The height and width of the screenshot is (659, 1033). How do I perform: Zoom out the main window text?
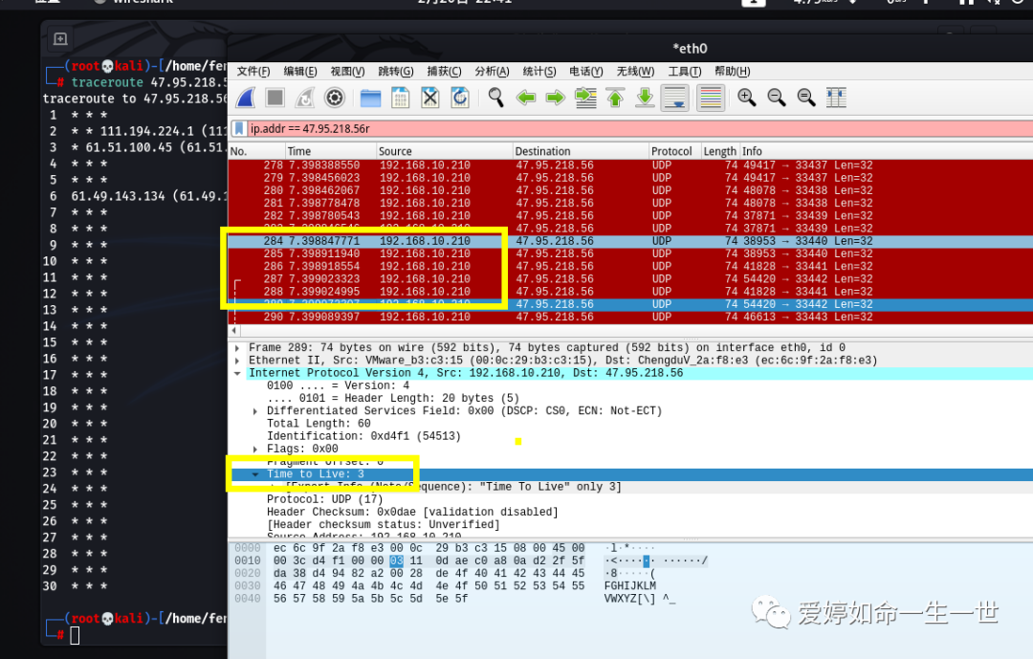tap(777, 99)
